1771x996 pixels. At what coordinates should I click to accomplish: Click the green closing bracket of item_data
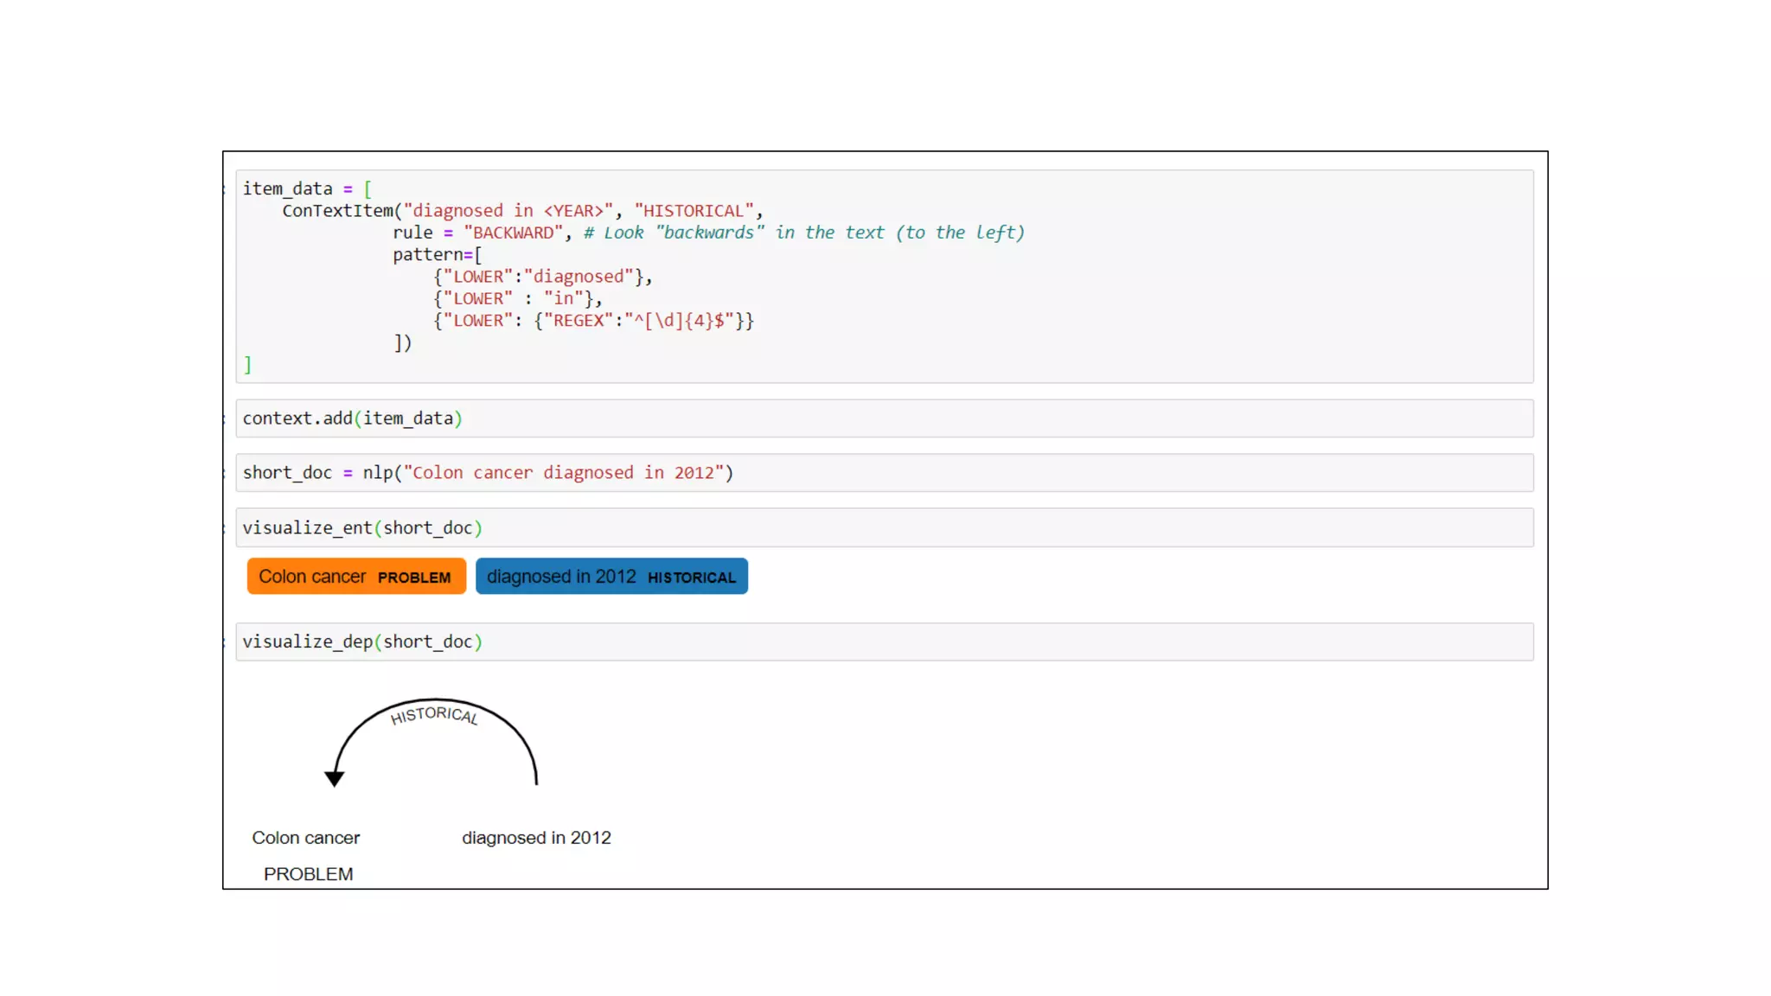[247, 365]
